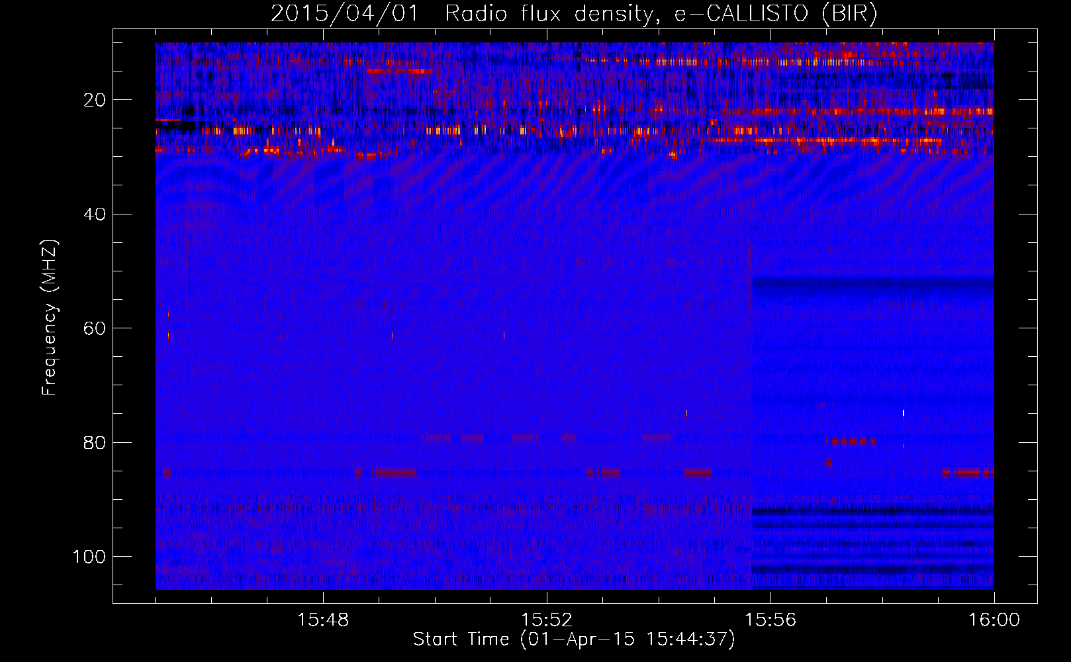Click the 'Start Time (01-Apr-15 15:44:37)' label
This screenshot has width=1071, height=662.
[574, 639]
